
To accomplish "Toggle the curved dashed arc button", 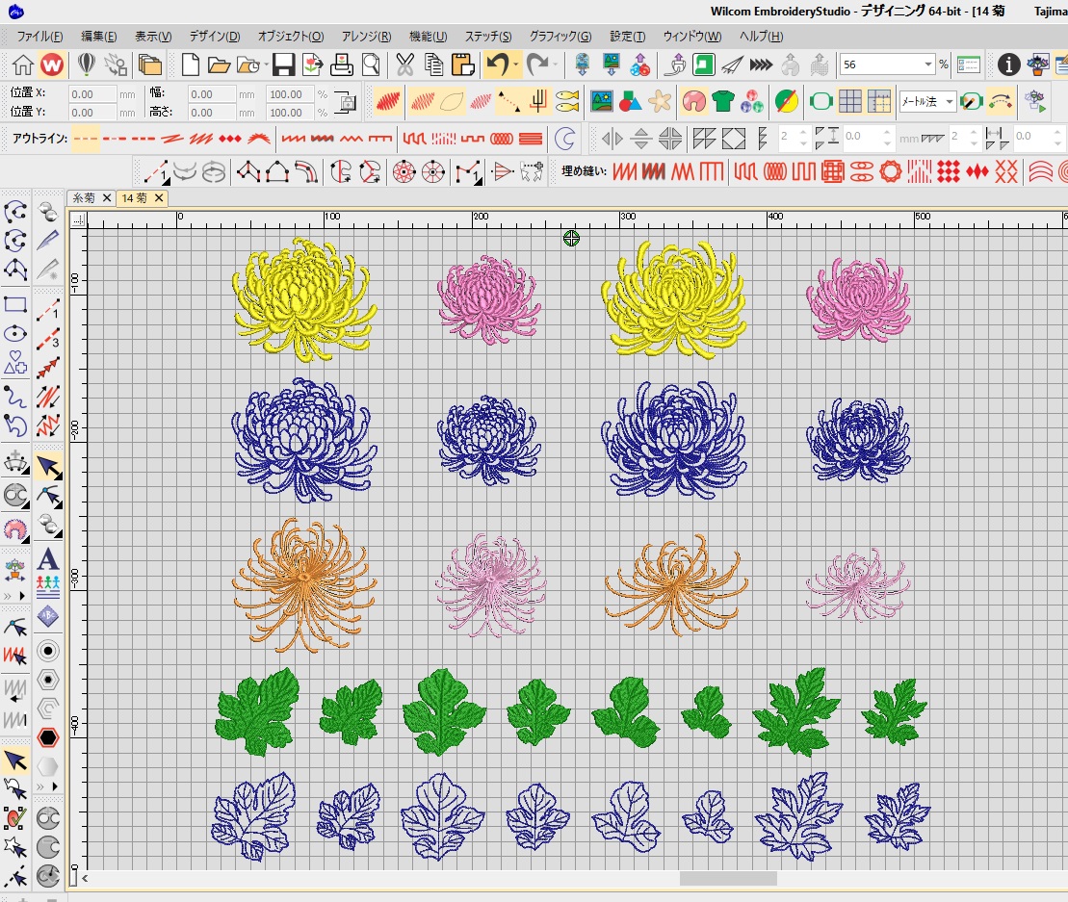I will click(1000, 101).
